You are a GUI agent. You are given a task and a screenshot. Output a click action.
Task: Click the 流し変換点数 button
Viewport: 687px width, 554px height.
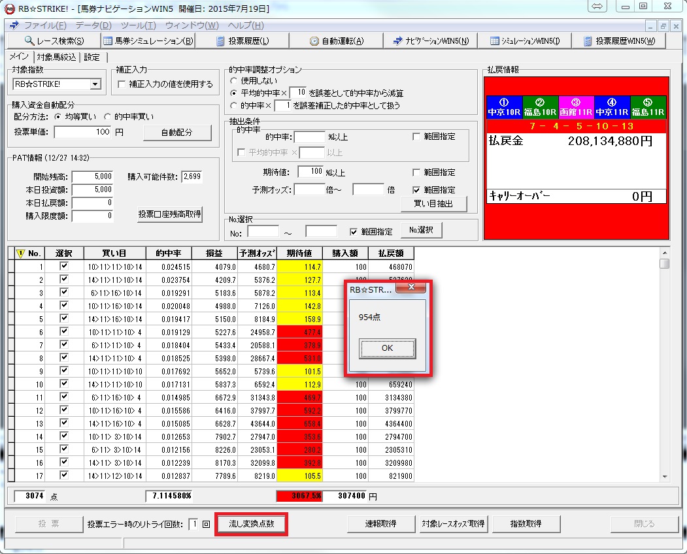pyautogui.click(x=252, y=524)
